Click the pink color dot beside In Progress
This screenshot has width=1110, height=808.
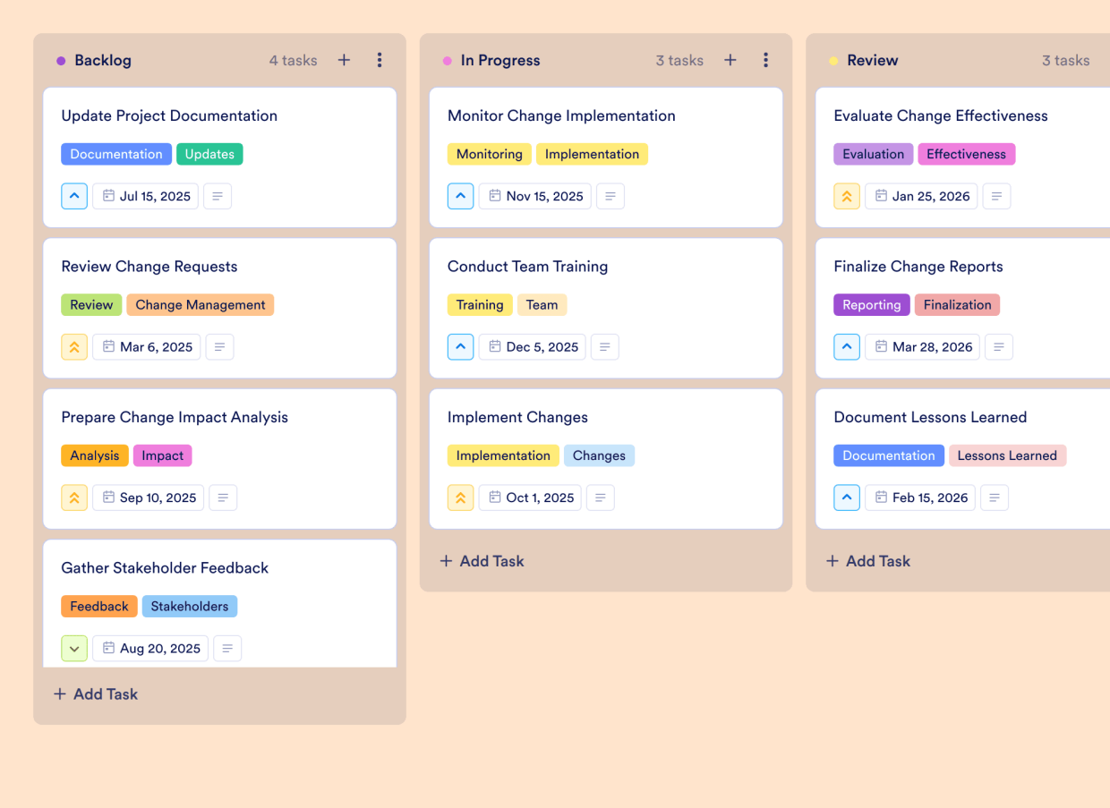[447, 60]
